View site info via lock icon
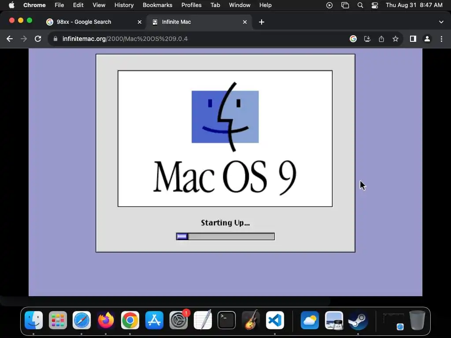 click(55, 39)
